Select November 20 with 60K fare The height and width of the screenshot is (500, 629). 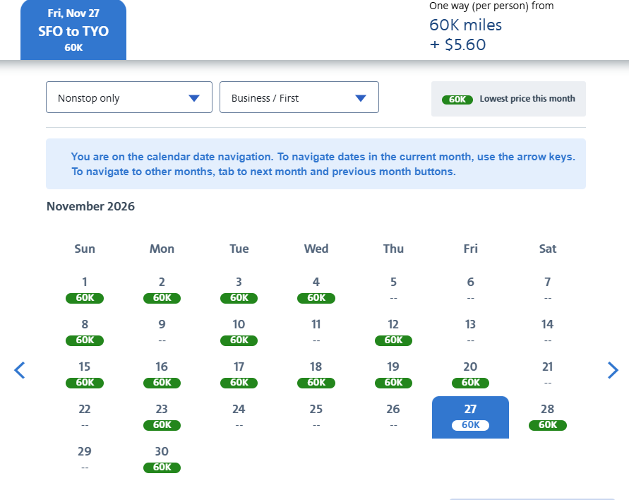click(470, 375)
